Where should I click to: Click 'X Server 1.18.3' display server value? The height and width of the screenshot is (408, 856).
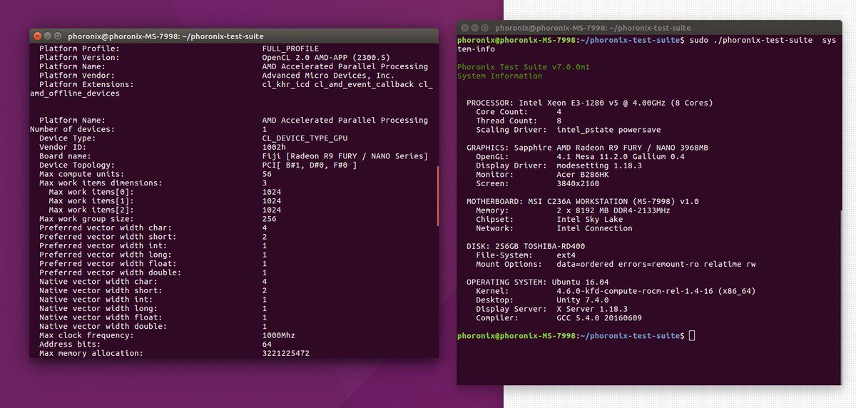pos(592,309)
